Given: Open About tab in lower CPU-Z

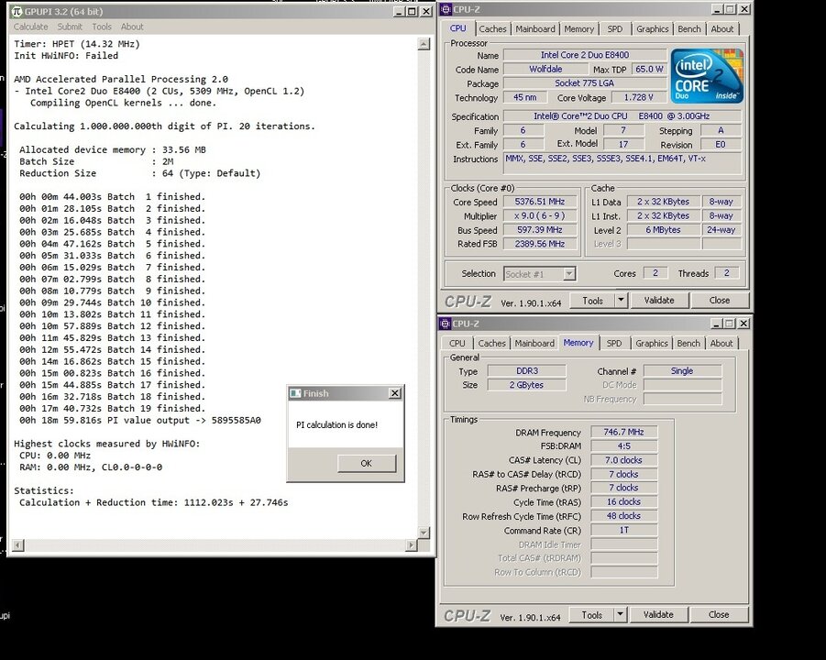Looking at the screenshot, I should (721, 344).
